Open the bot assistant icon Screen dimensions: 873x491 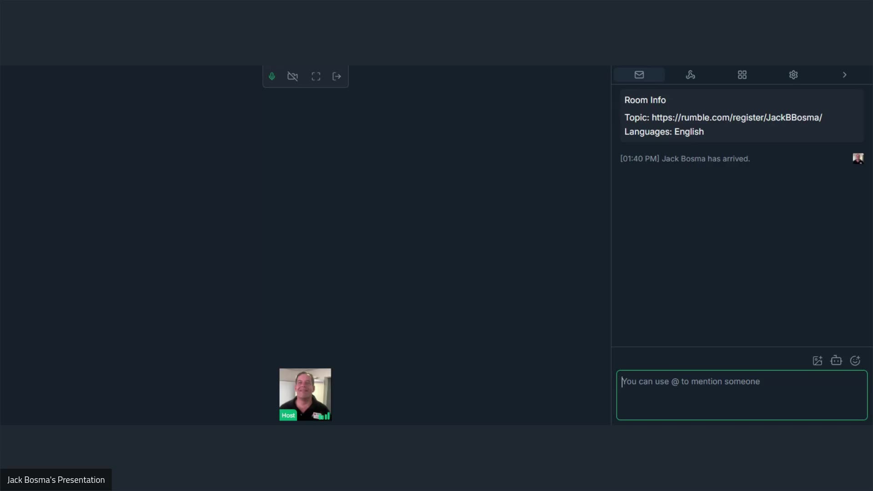coord(836,361)
